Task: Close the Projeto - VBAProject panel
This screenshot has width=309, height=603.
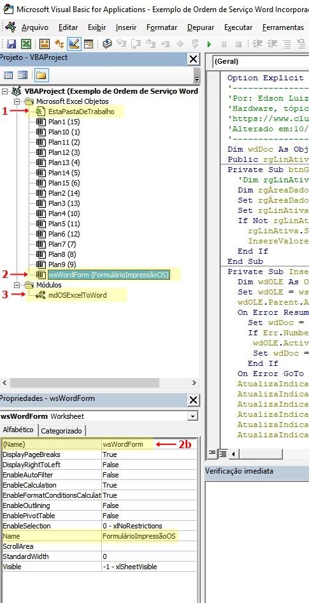Action: pyautogui.click(x=193, y=59)
